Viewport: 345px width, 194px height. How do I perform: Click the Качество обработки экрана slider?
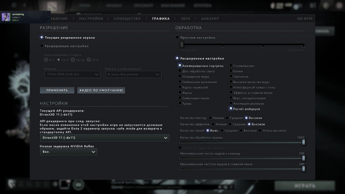click(242, 142)
